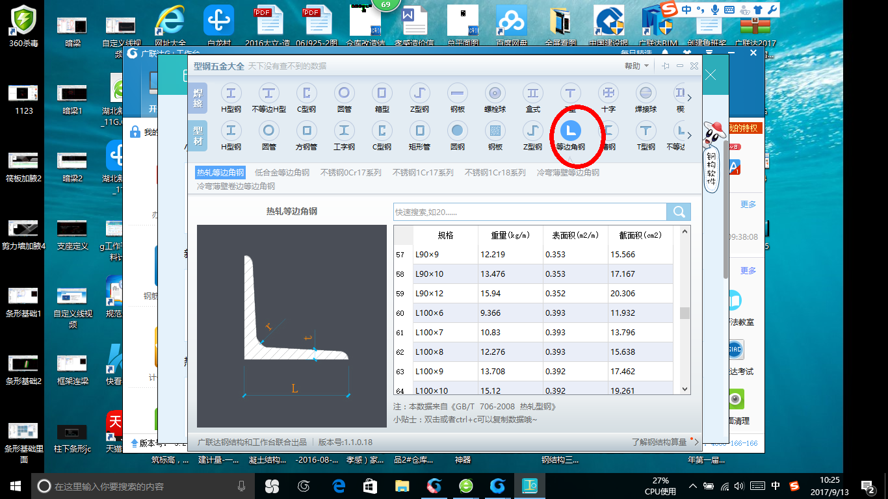The width and height of the screenshot is (888, 499).
Task: Click the magnifier search button
Action: [679, 212]
